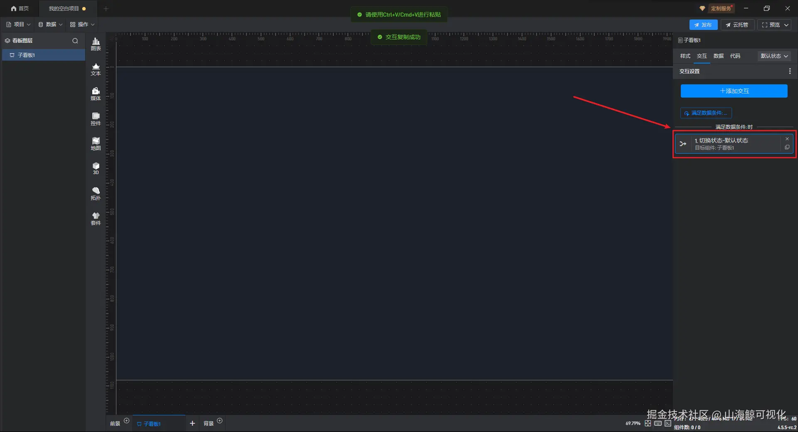Click the 添加交互 add interaction button
Viewport: 798px width, 432px height.
point(734,91)
